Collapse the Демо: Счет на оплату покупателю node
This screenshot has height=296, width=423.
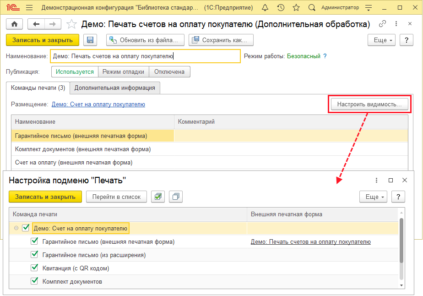[x=16, y=228]
